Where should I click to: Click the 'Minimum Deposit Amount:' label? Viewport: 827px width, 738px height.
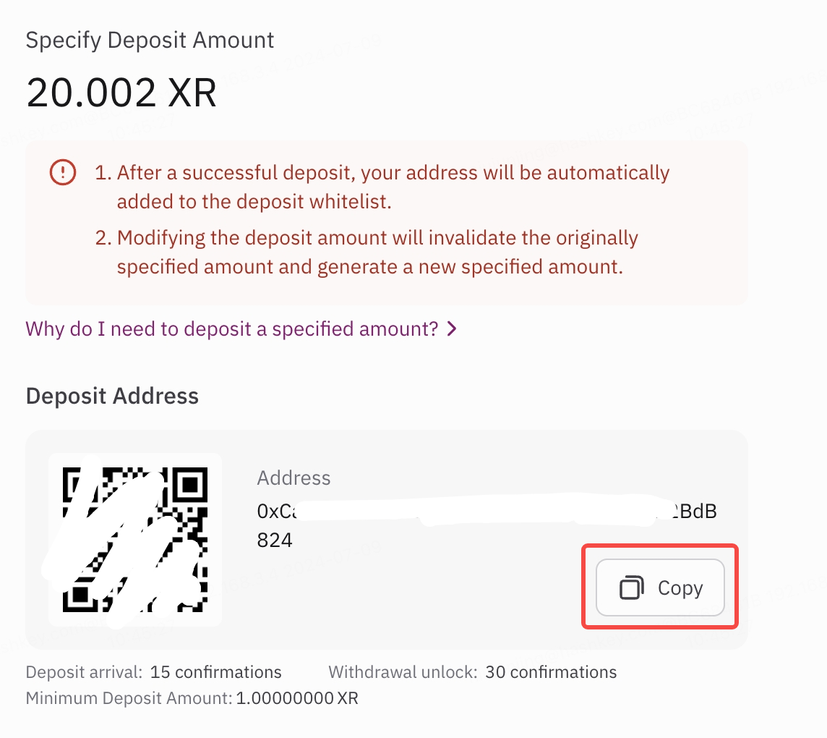[129, 698]
